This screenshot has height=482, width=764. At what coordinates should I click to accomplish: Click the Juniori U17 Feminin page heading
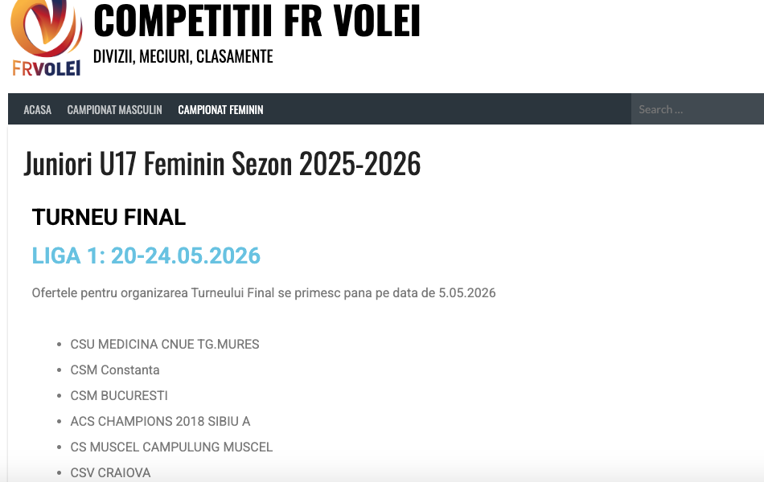(222, 164)
